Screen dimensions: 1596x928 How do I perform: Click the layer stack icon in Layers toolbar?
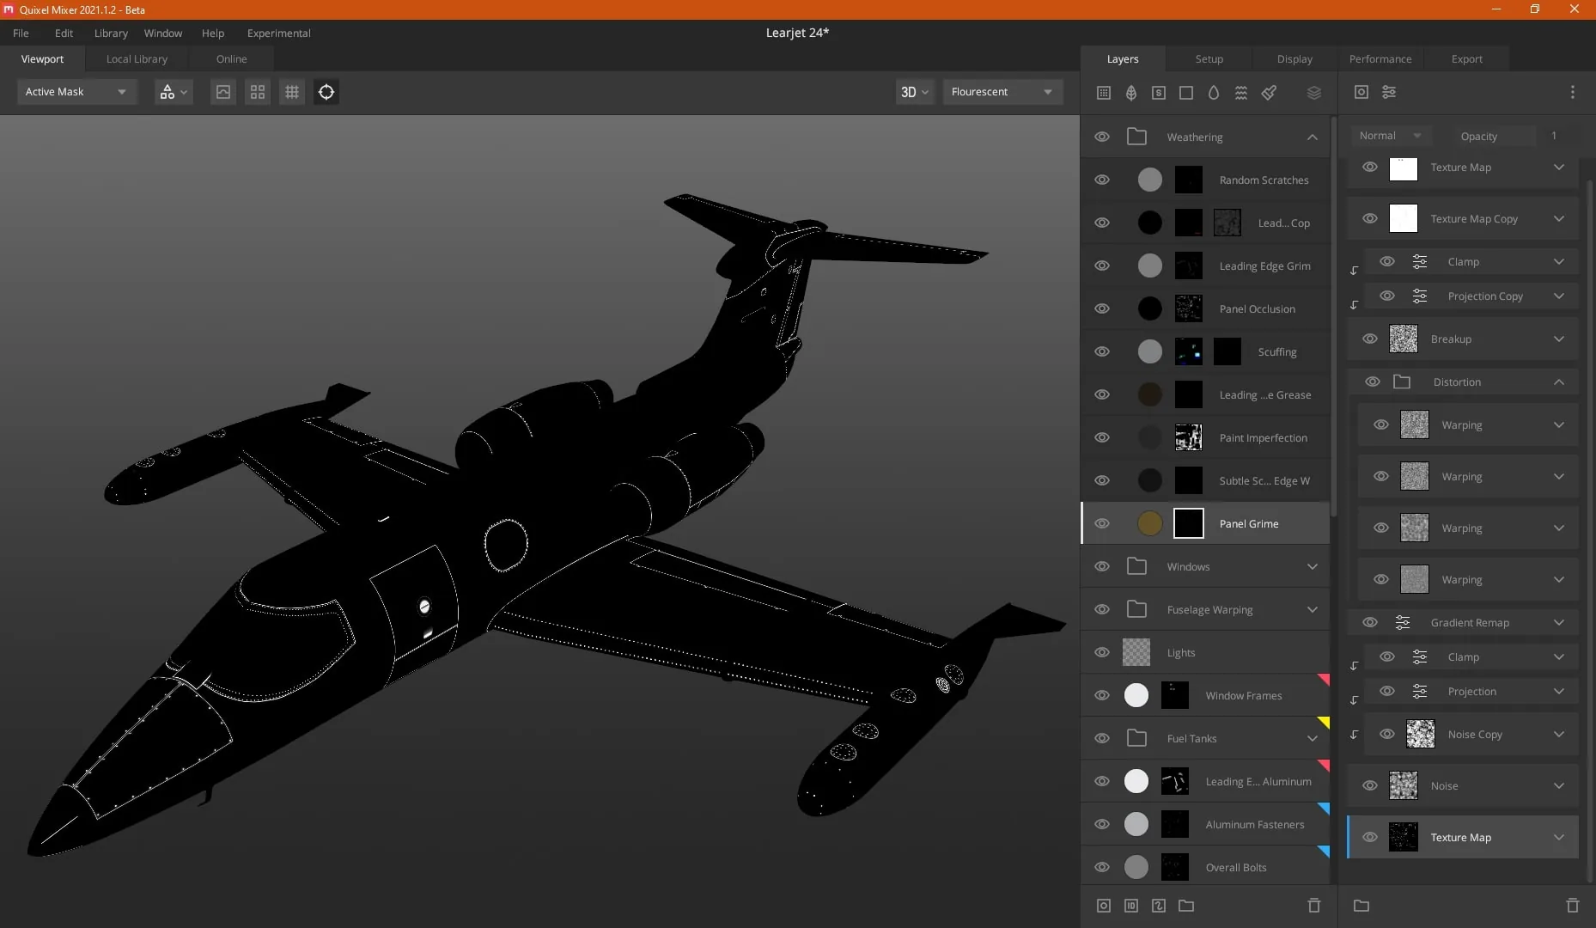pos(1313,92)
